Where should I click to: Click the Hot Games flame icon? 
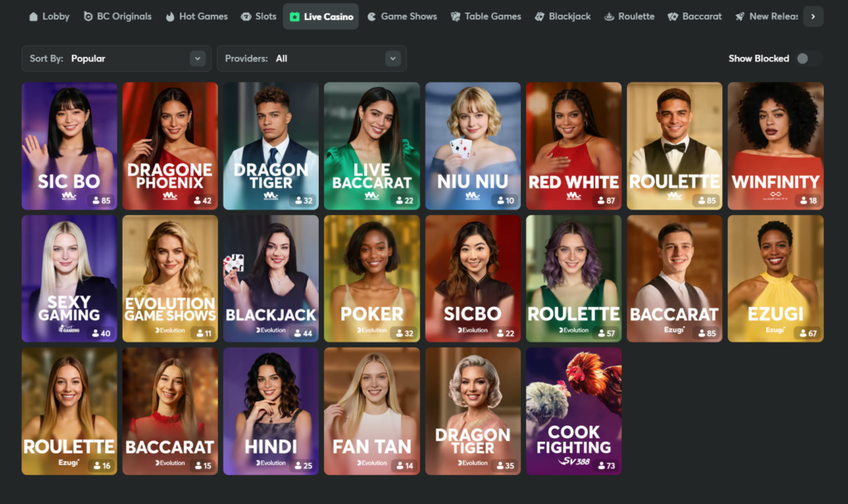[x=170, y=17]
